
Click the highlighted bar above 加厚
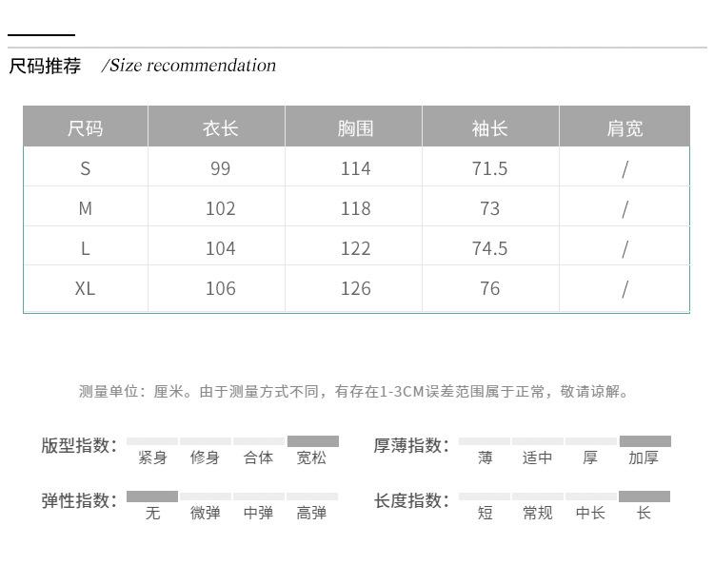[x=645, y=441]
